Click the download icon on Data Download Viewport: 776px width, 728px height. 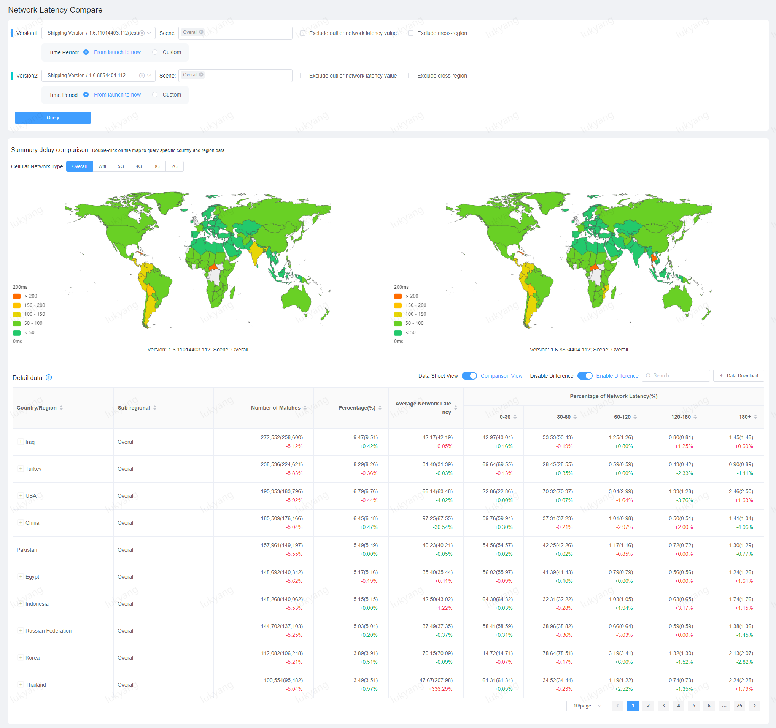point(722,375)
